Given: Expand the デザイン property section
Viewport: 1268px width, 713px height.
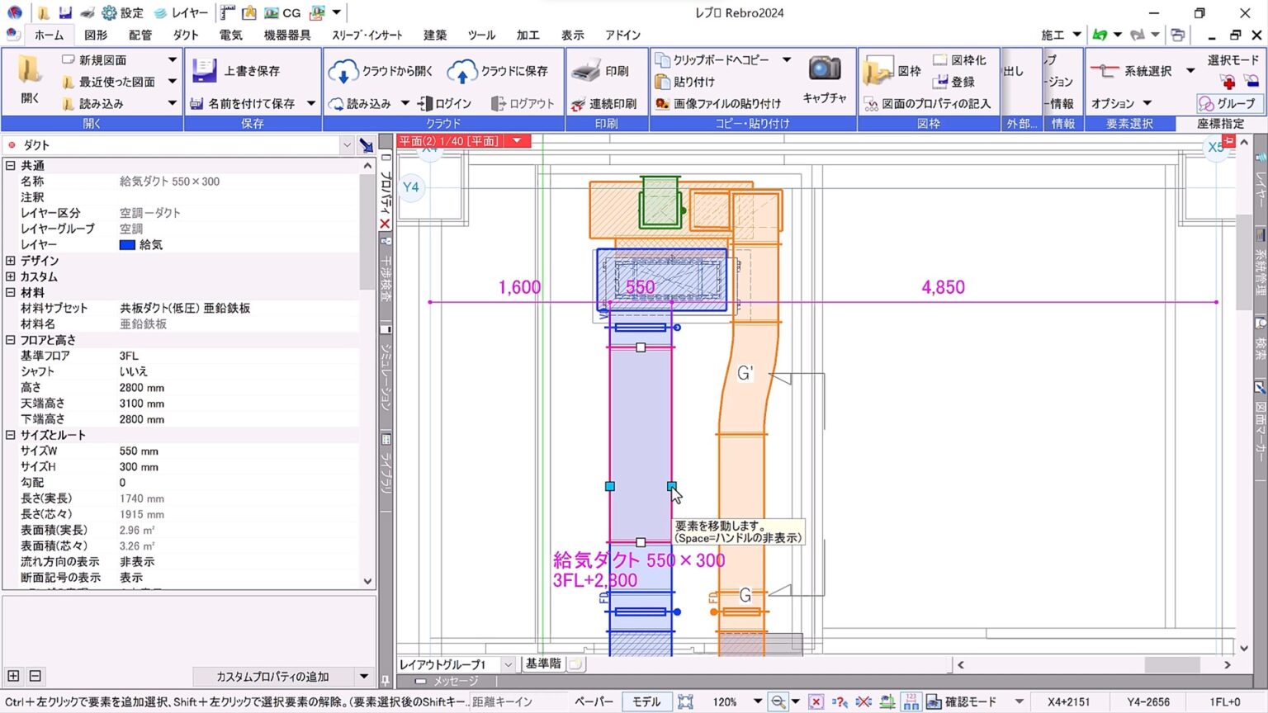Looking at the screenshot, I should click(11, 261).
